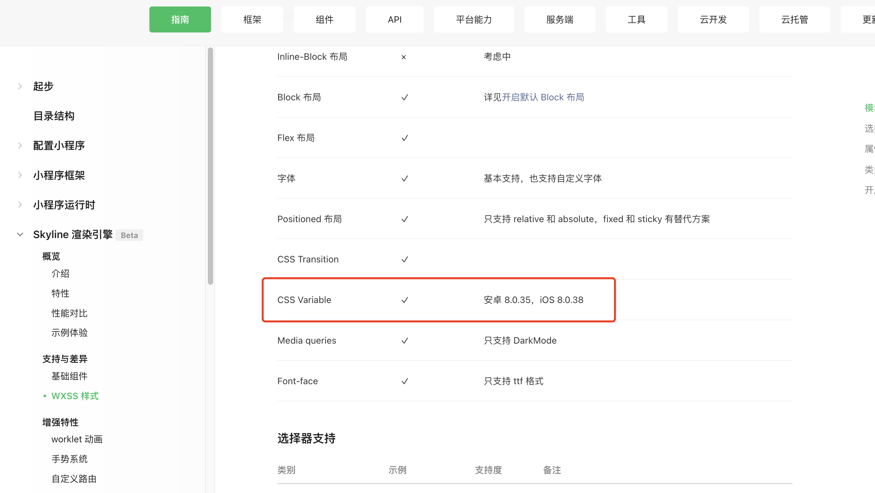Viewport: 875px width, 493px height.
Task: Click the sidebar vertical scrollbar thumb
Action: 210,166
